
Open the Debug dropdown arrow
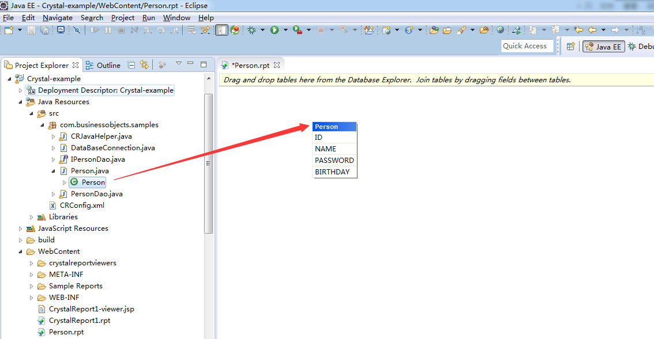[x=262, y=30]
